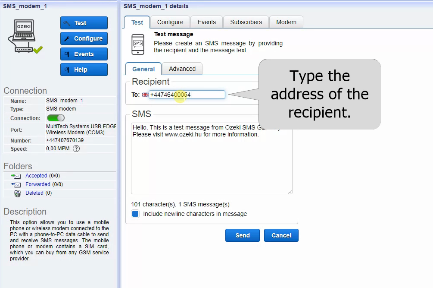Open the Events log via its icon button
Screen dimensions: 433x288
coord(67,54)
